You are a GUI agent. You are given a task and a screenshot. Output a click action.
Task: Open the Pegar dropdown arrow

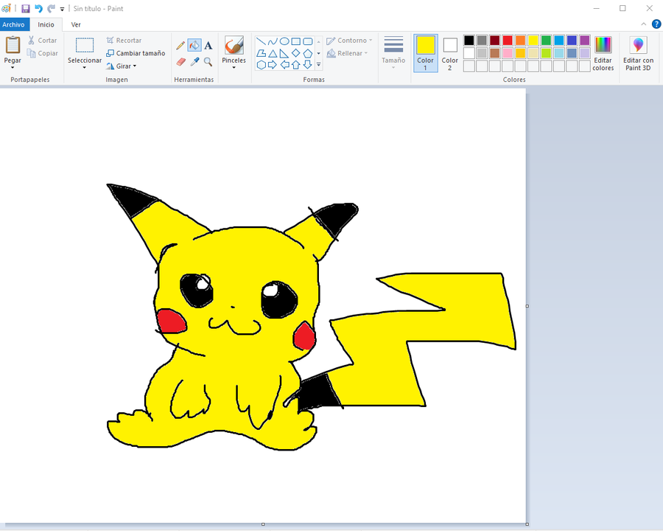click(13, 68)
